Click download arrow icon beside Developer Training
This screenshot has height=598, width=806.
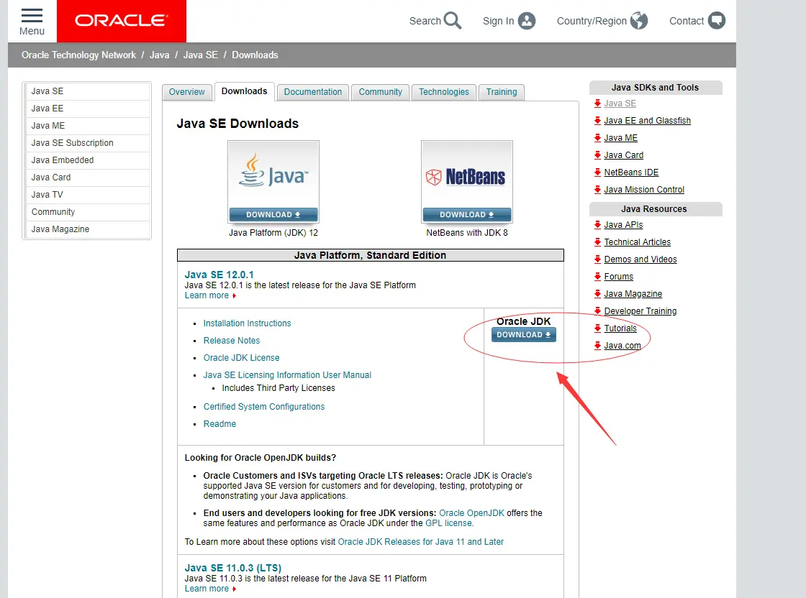tap(597, 311)
